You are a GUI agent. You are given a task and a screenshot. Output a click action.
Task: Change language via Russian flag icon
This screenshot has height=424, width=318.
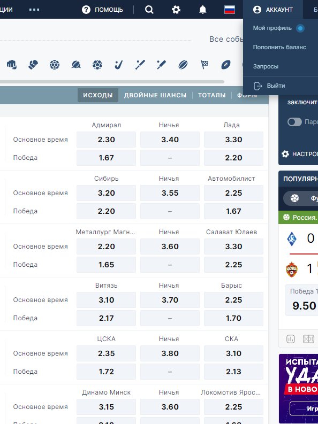coord(230,10)
